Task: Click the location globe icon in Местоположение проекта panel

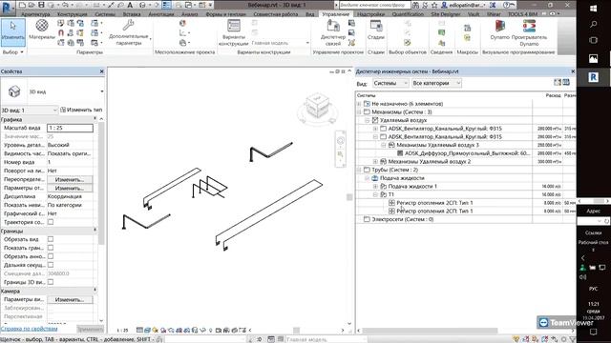Action: [182, 23]
